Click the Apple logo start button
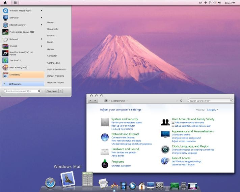Image resolution: width=240 pixels, height=192 pixels. (x=5, y=3)
